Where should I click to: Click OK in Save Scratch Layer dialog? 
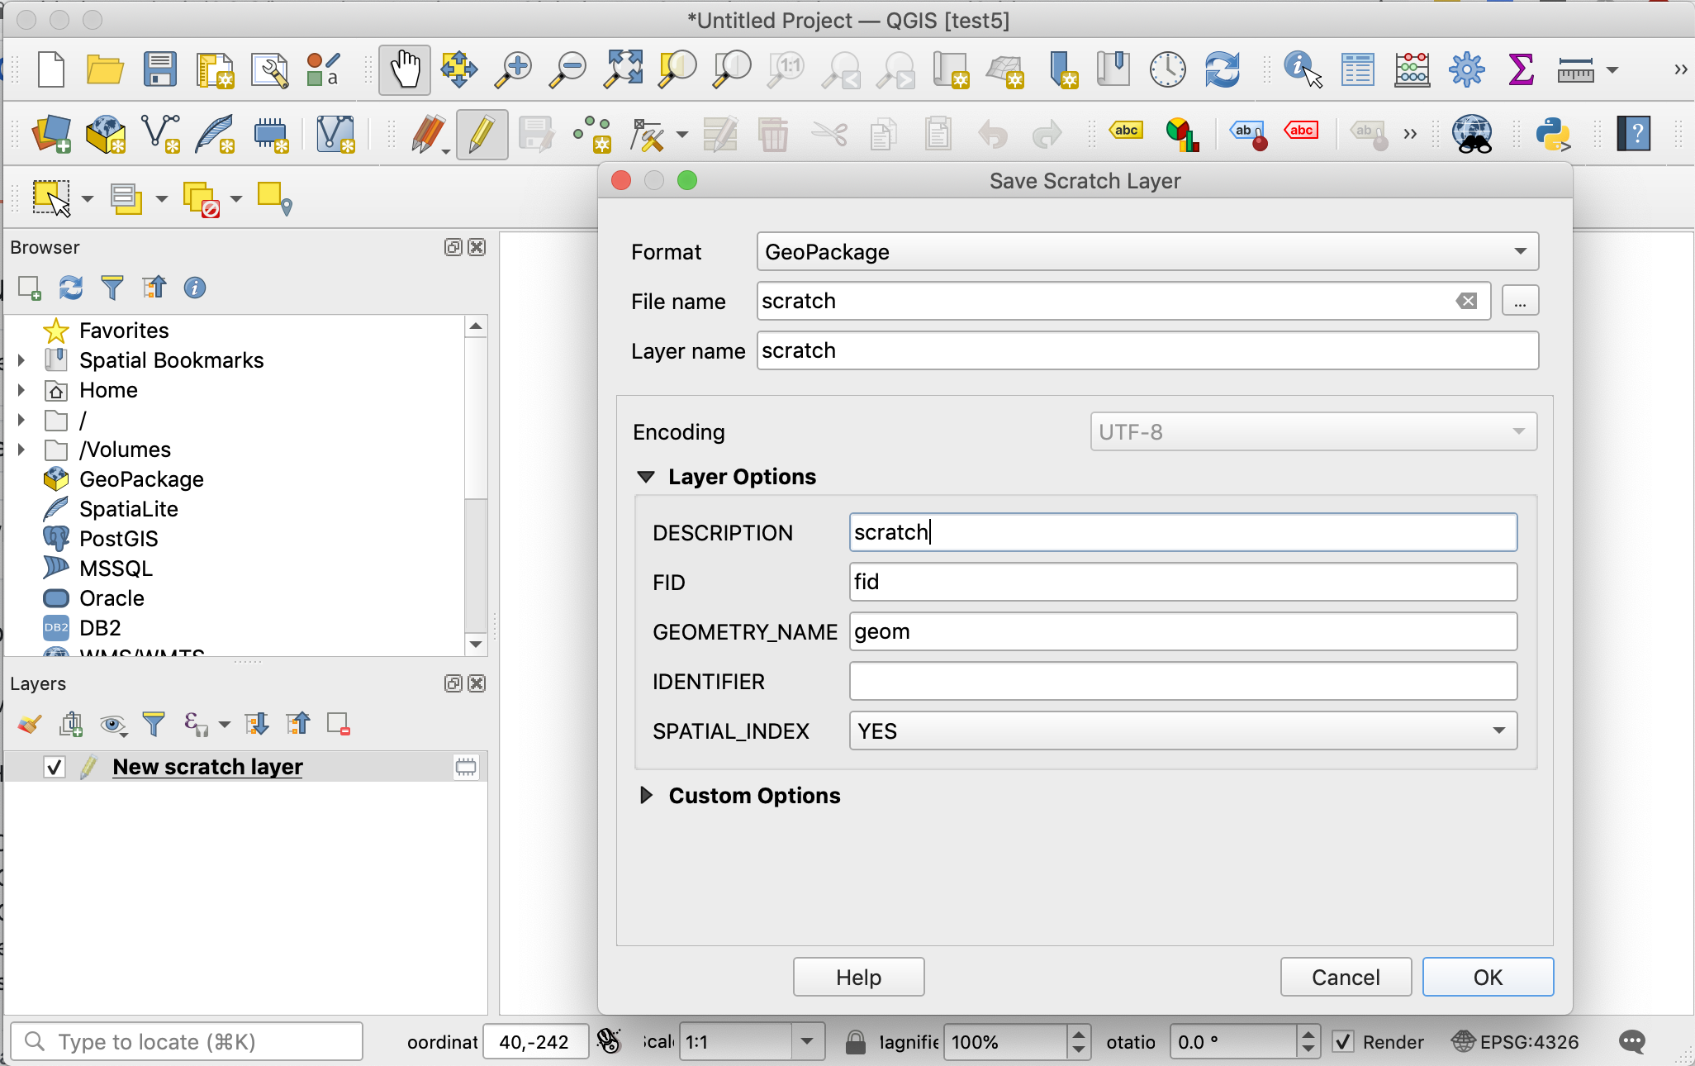(x=1488, y=977)
